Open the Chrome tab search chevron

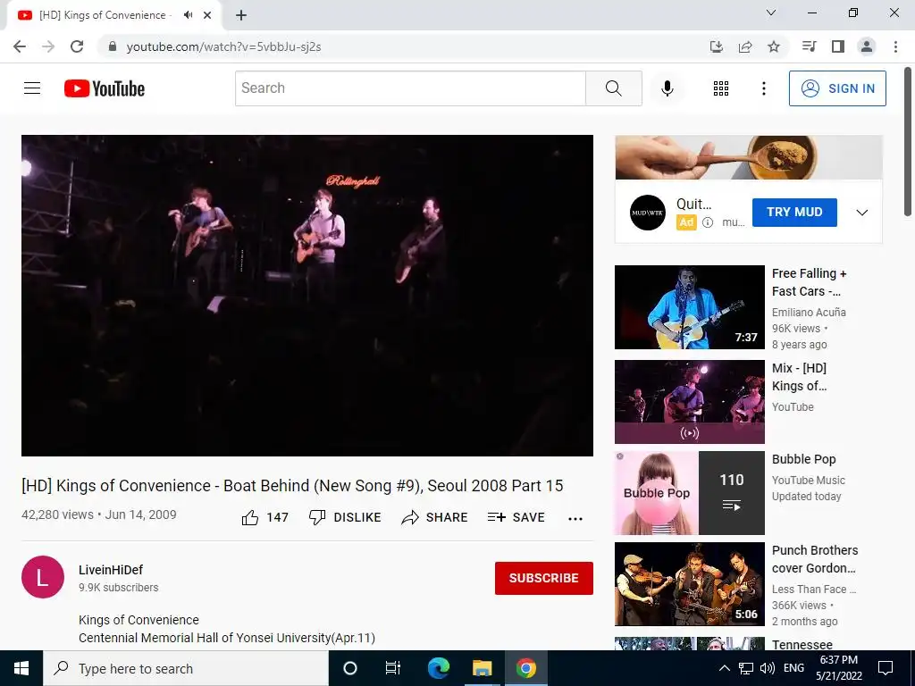point(771,13)
